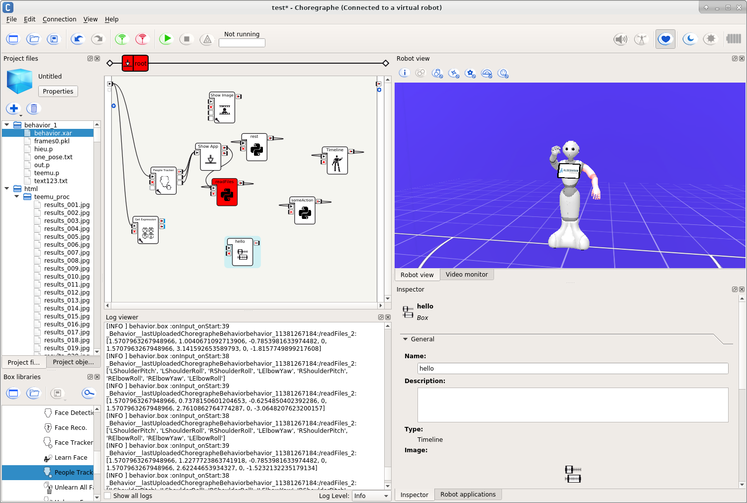
Task: Select results_005.jpg in file tree
Action: 67,236
